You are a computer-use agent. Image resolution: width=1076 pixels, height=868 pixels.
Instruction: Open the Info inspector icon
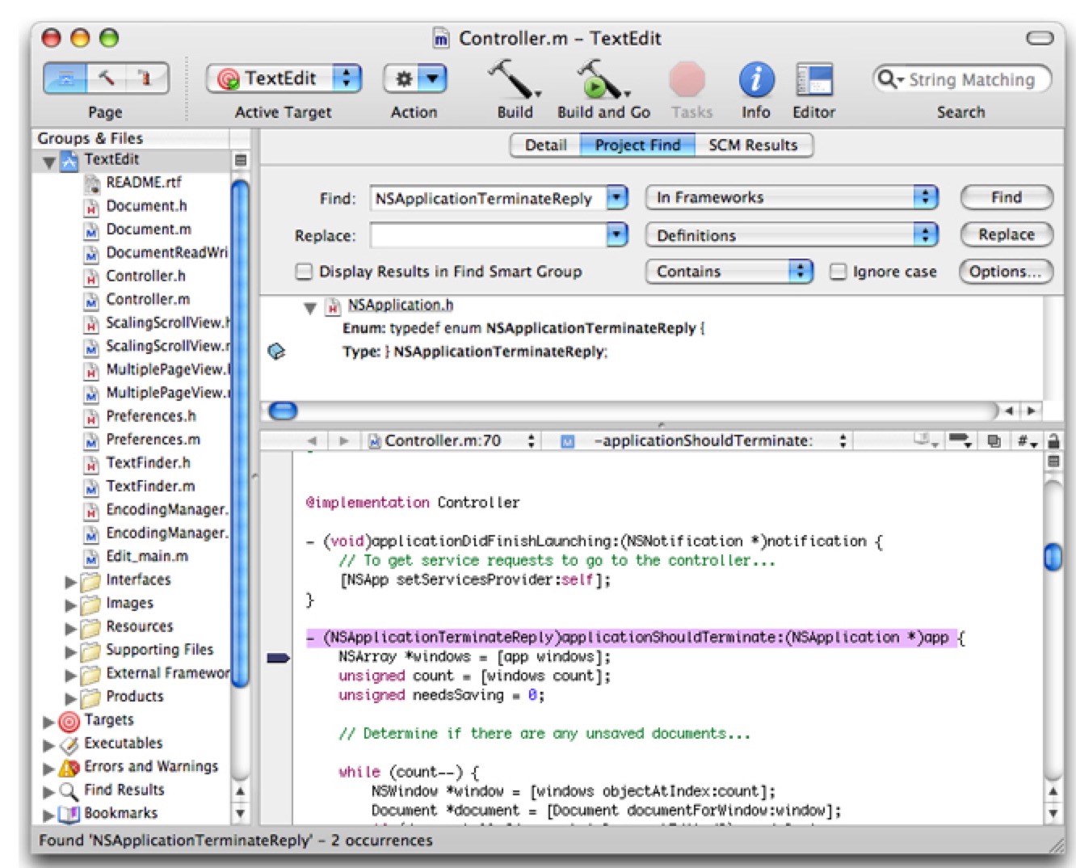point(756,80)
